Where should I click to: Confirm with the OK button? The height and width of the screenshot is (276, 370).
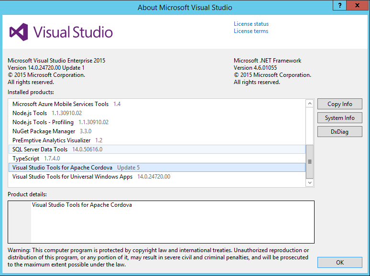coord(339,262)
